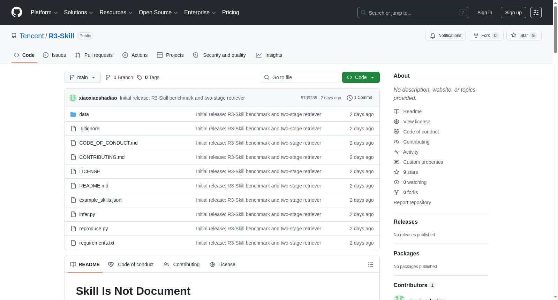Click the Go to file input
This screenshot has height=300, width=558.
(300, 77)
